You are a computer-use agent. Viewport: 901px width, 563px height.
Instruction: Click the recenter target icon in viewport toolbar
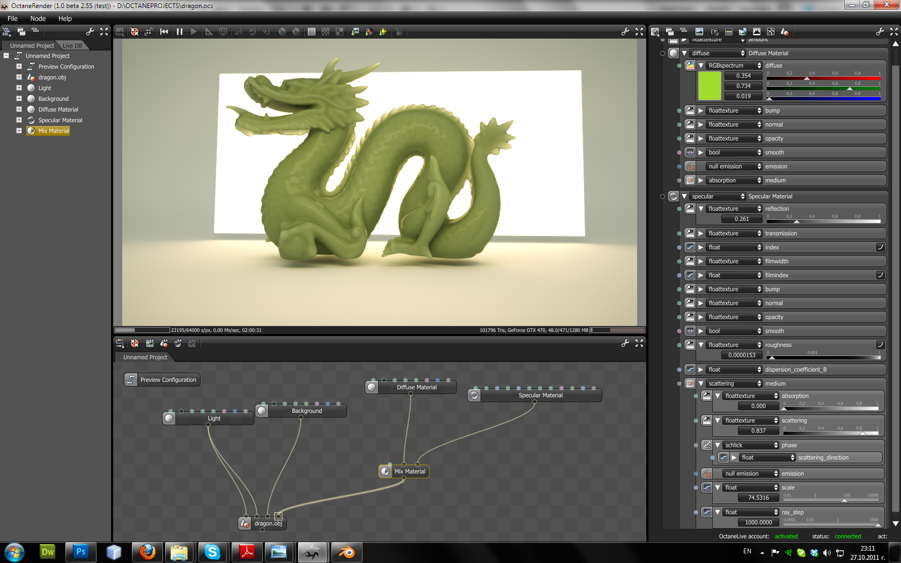(x=135, y=32)
